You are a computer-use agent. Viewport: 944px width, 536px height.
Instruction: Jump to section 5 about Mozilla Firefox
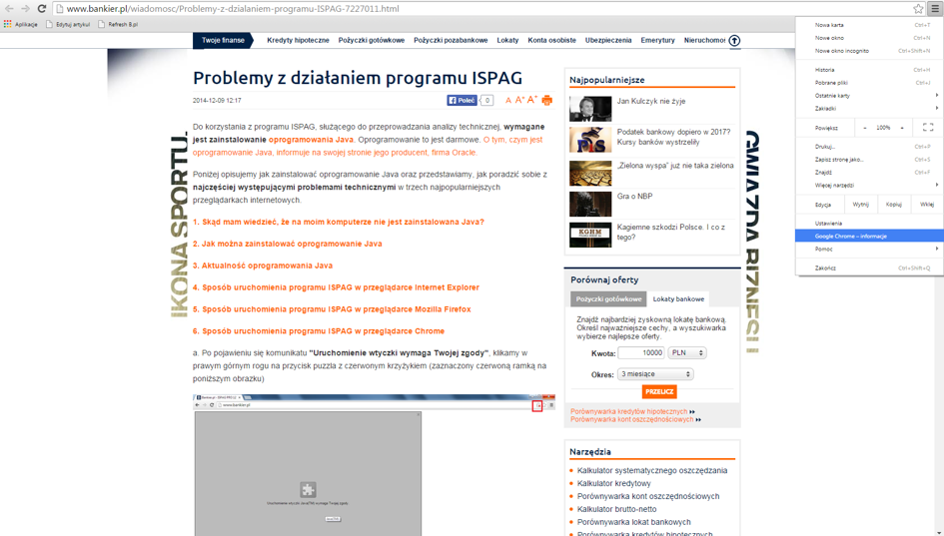[332, 309]
